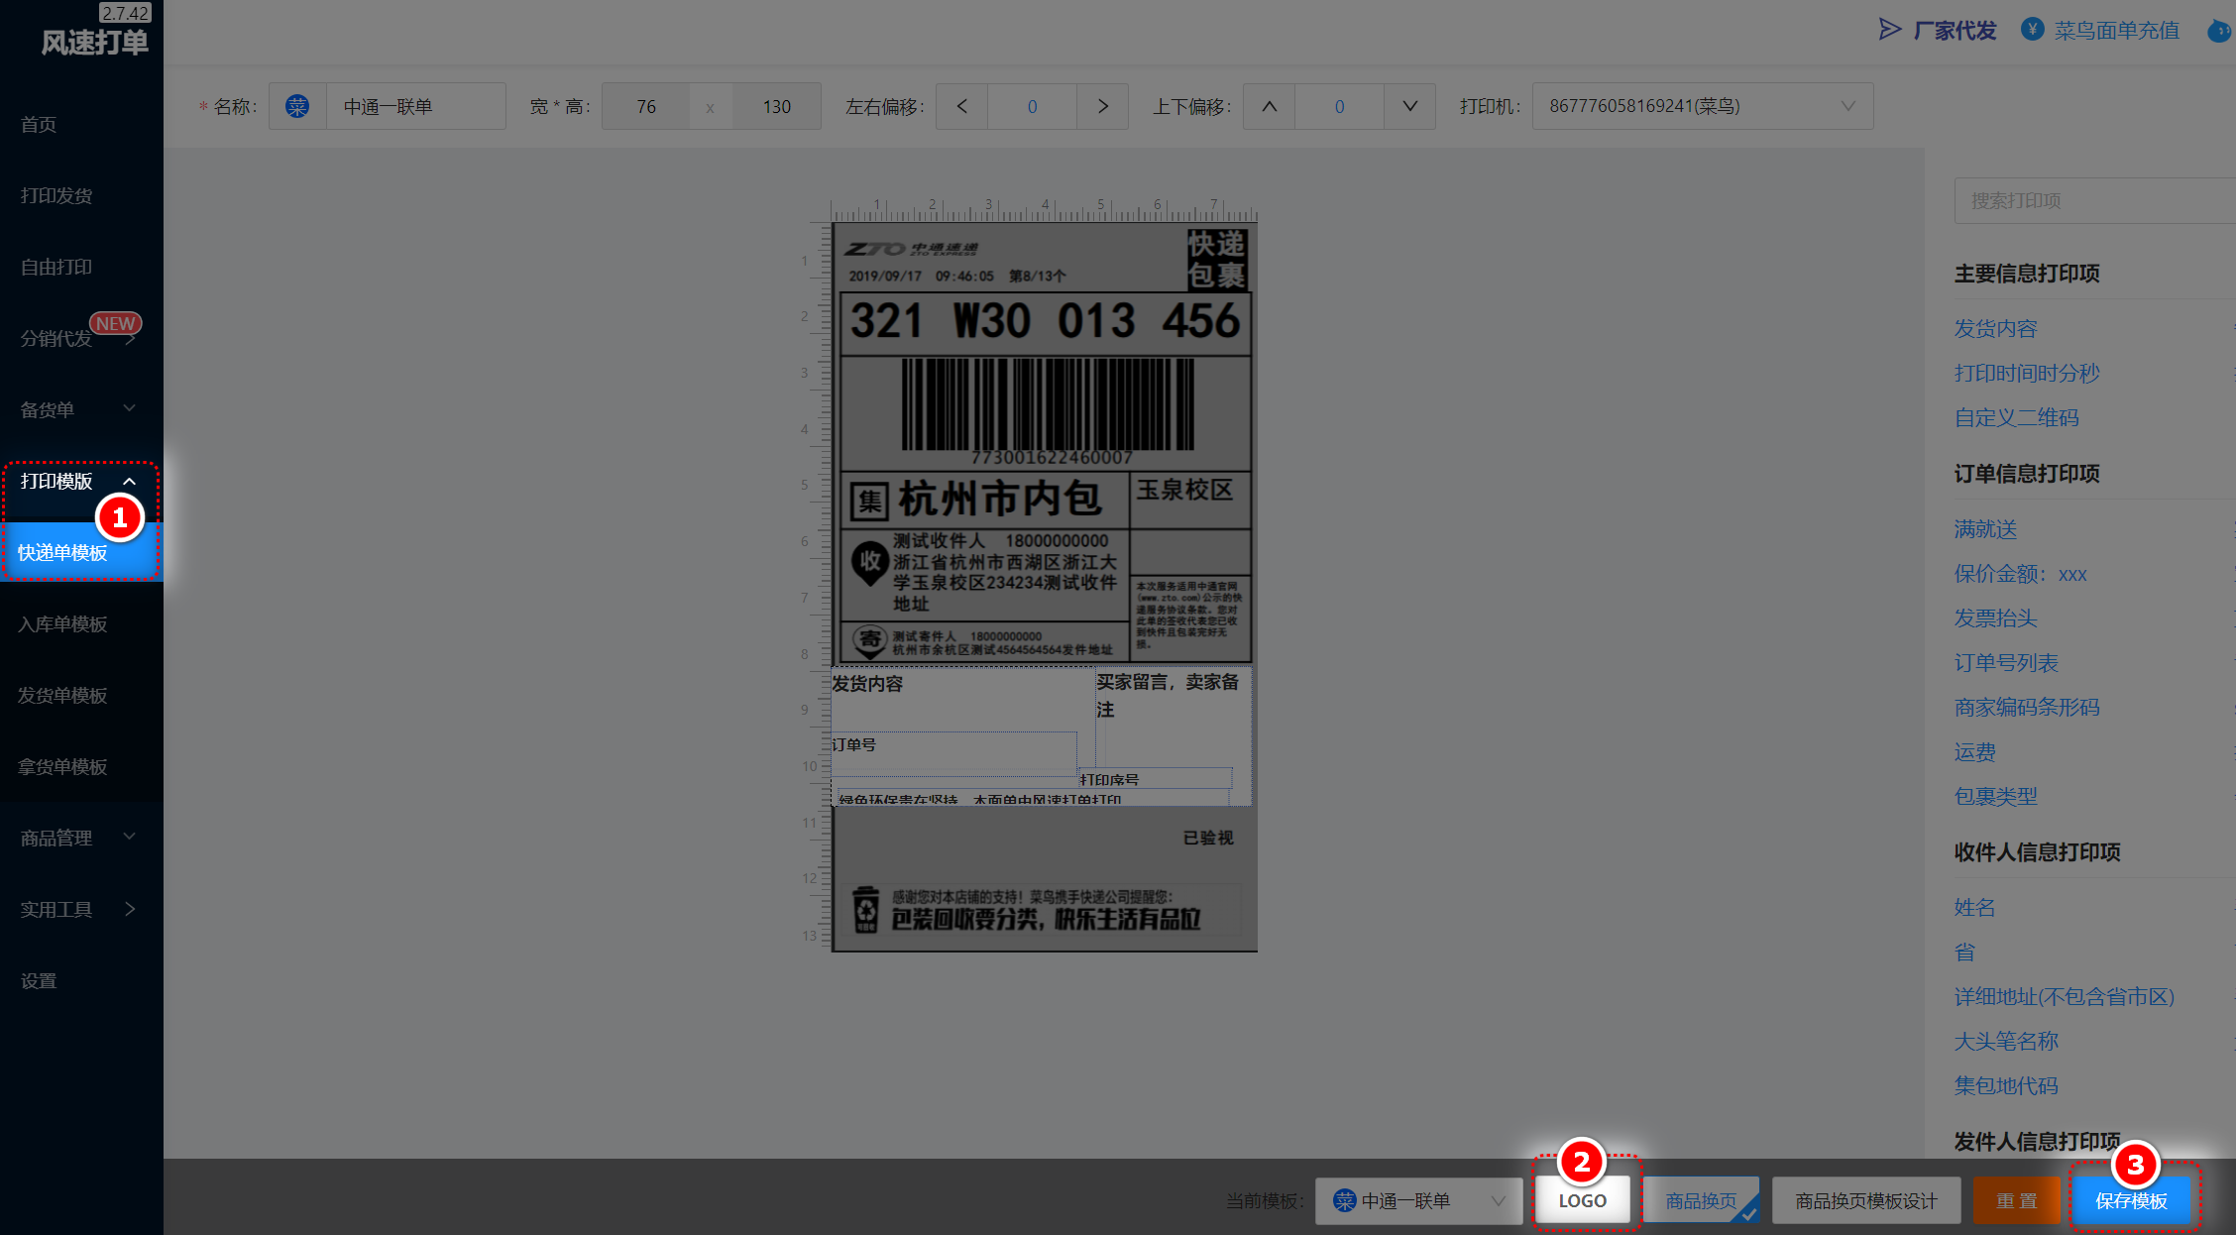Click down arrow for 上下偏移
2236x1235 pixels.
coord(1409,106)
